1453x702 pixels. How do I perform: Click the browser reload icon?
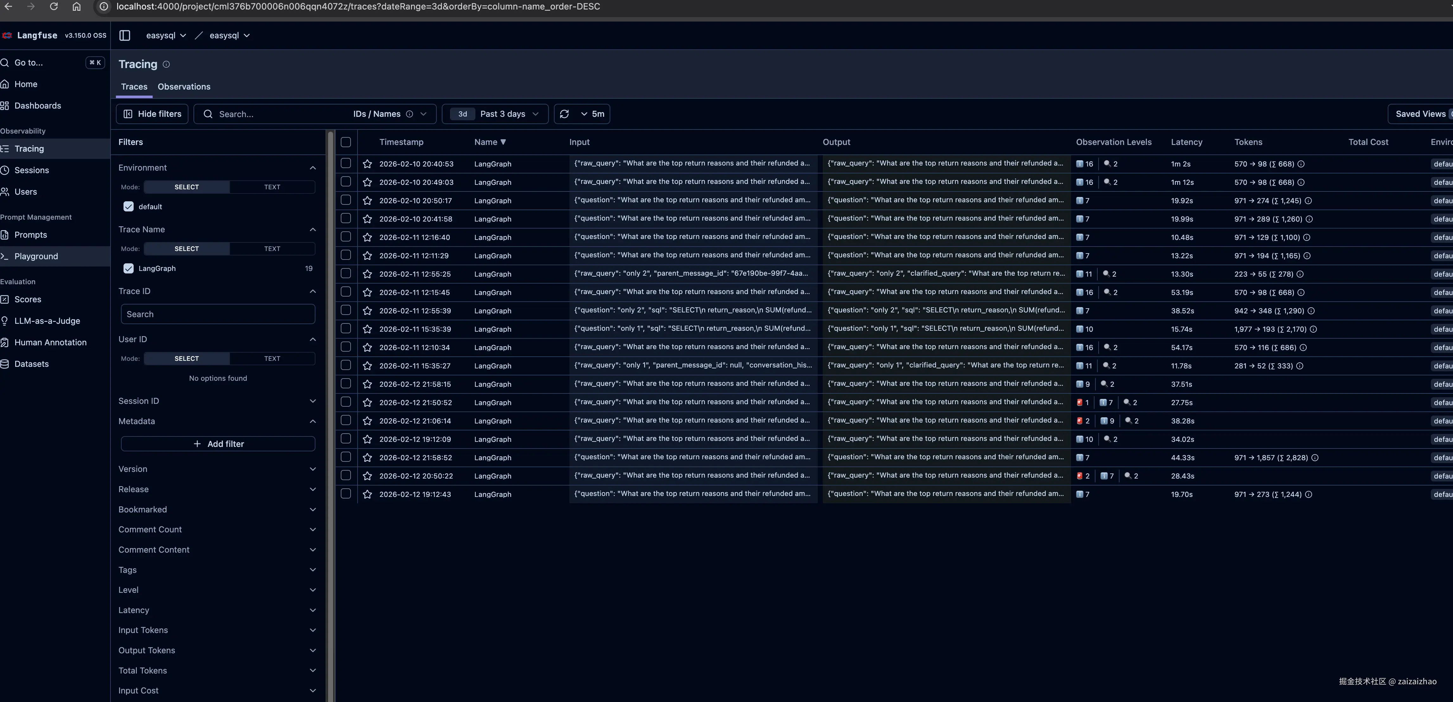54,7
